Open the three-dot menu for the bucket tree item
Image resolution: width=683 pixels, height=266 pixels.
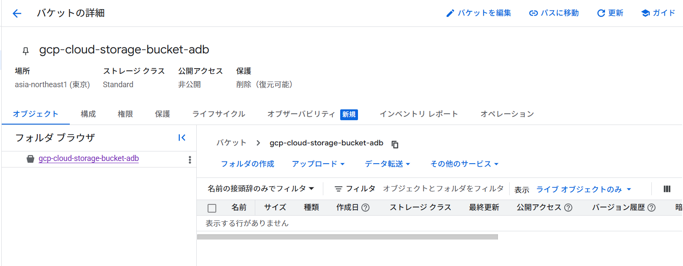point(190,160)
